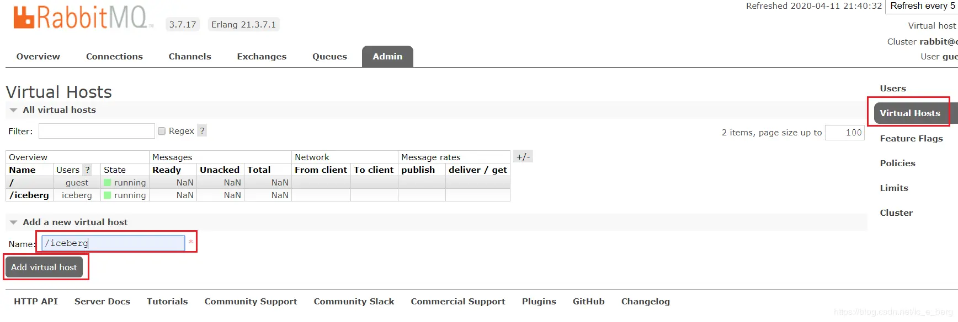958x322 pixels.
Task: Switch to the Exchanges tab
Action: (x=262, y=57)
